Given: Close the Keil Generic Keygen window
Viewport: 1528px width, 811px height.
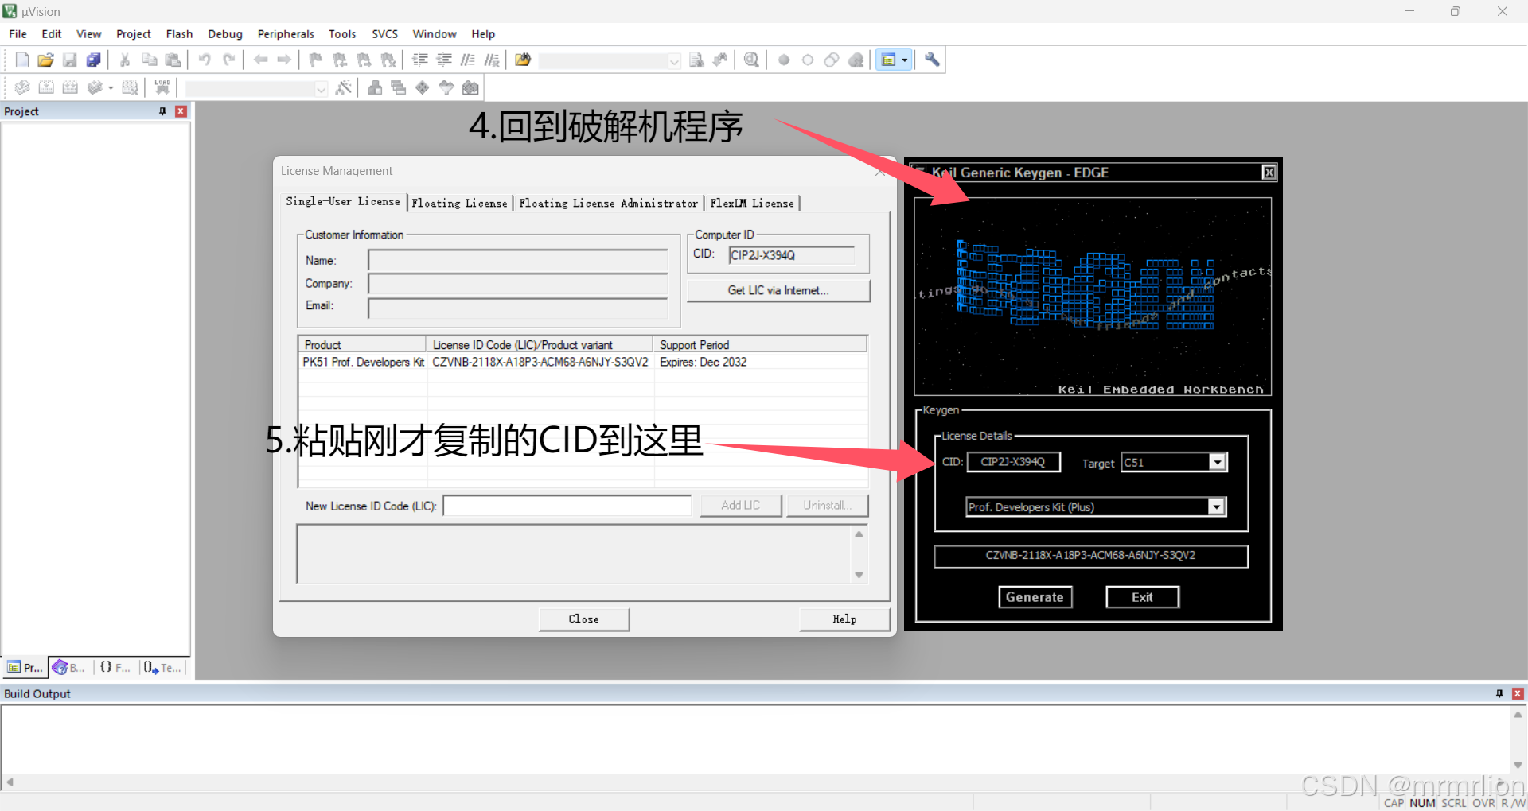Looking at the screenshot, I should point(1269,173).
